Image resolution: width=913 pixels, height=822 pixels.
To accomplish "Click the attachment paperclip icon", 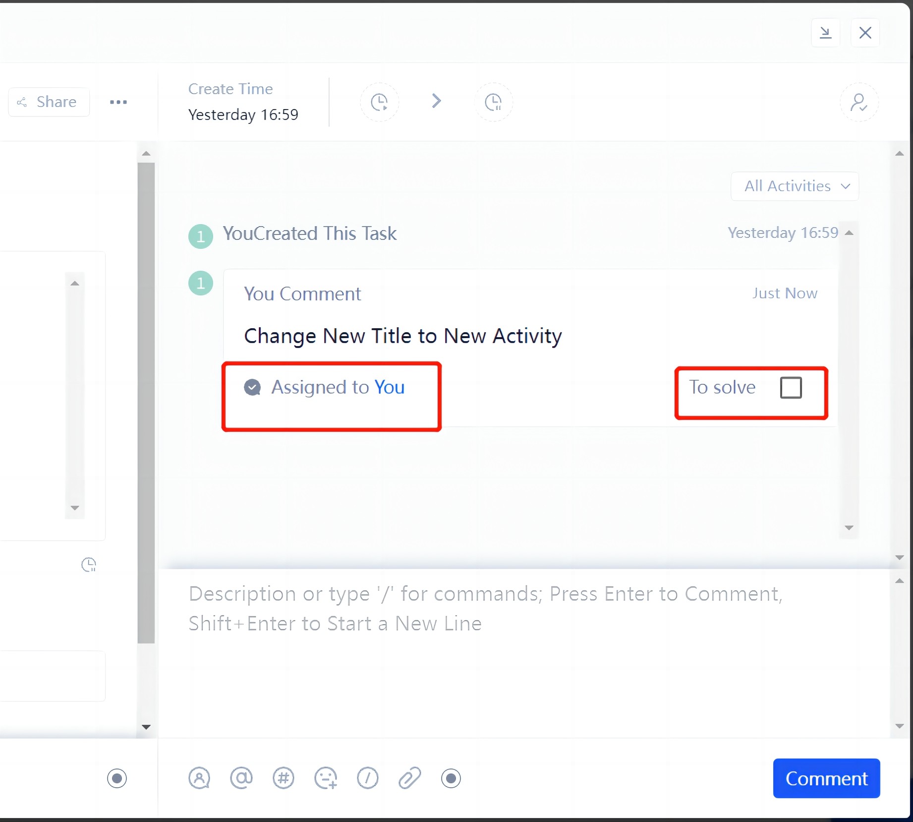I will pyautogui.click(x=409, y=778).
